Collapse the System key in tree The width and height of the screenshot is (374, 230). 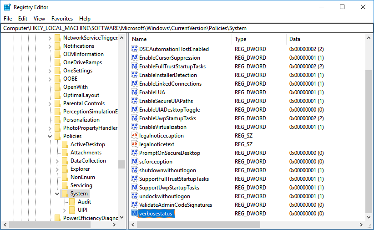(57, 194)
